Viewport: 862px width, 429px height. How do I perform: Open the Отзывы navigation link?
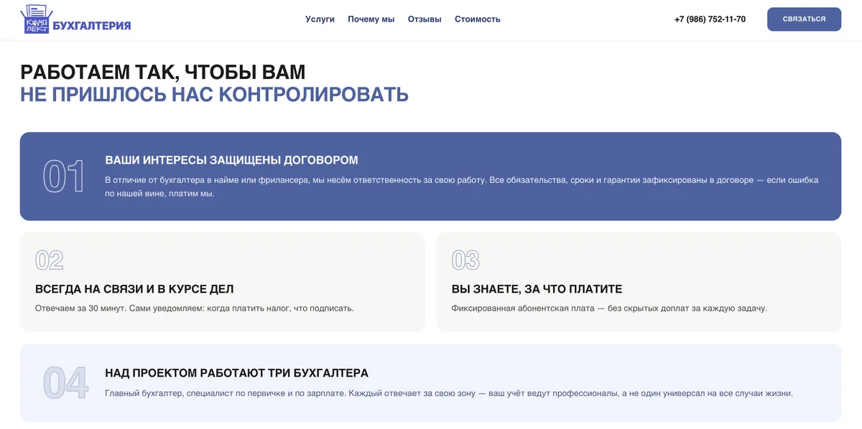[x=425, y=19]
